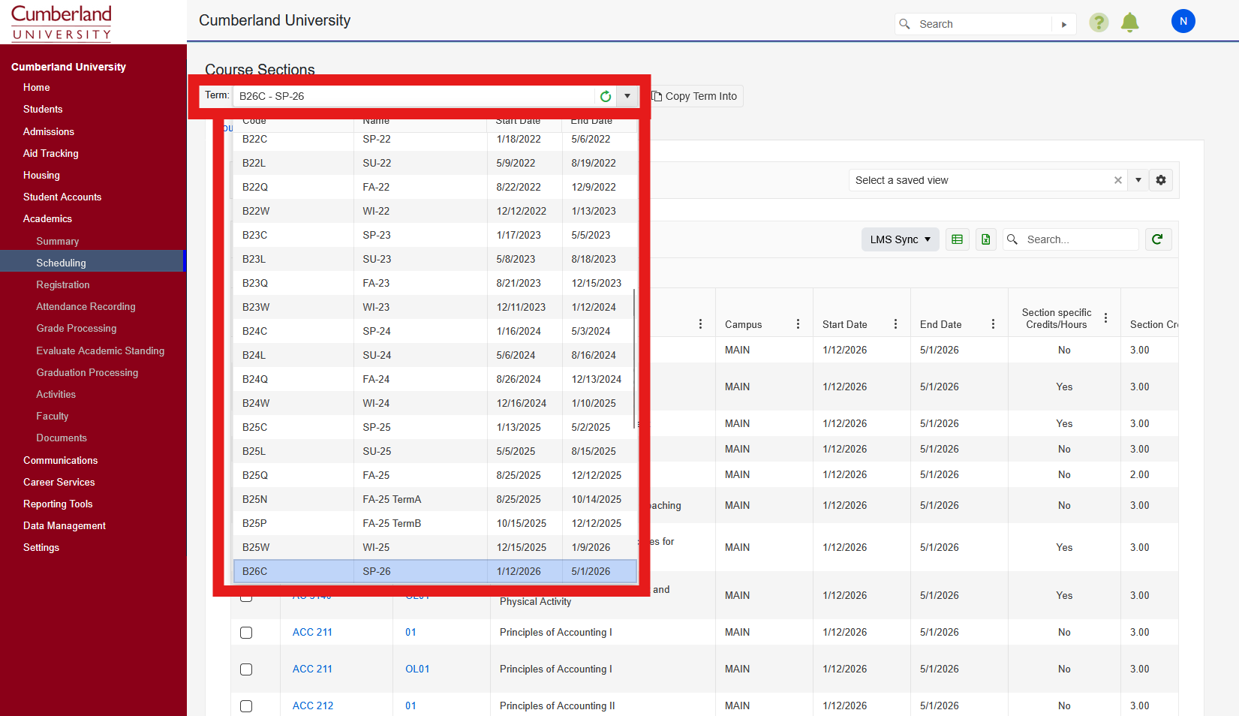Open the LMS Sync dropdown

point(900,239)
